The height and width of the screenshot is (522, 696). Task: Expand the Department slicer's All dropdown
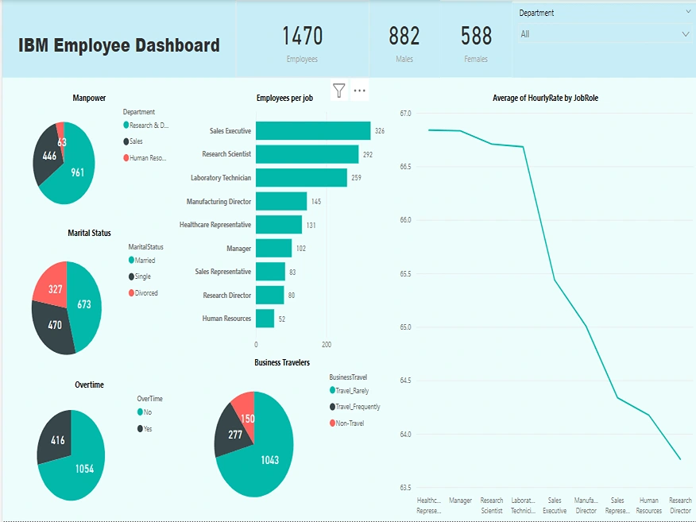click(x=605, y=34)
